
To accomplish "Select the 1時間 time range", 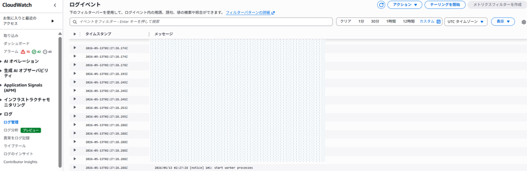I will pos(391,21).
